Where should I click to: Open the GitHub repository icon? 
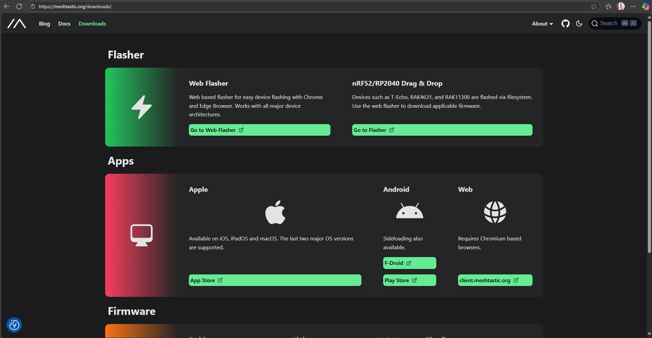coord(565,24)
